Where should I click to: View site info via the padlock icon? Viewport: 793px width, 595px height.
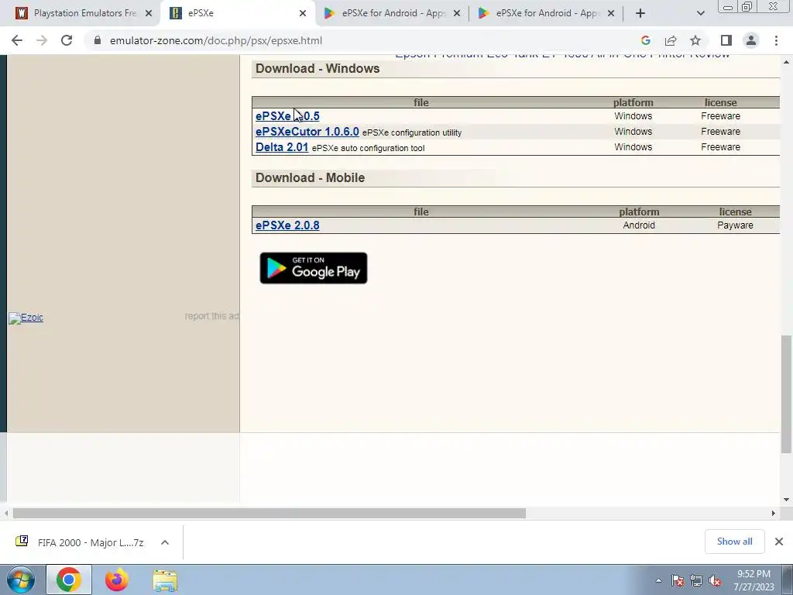98,40
